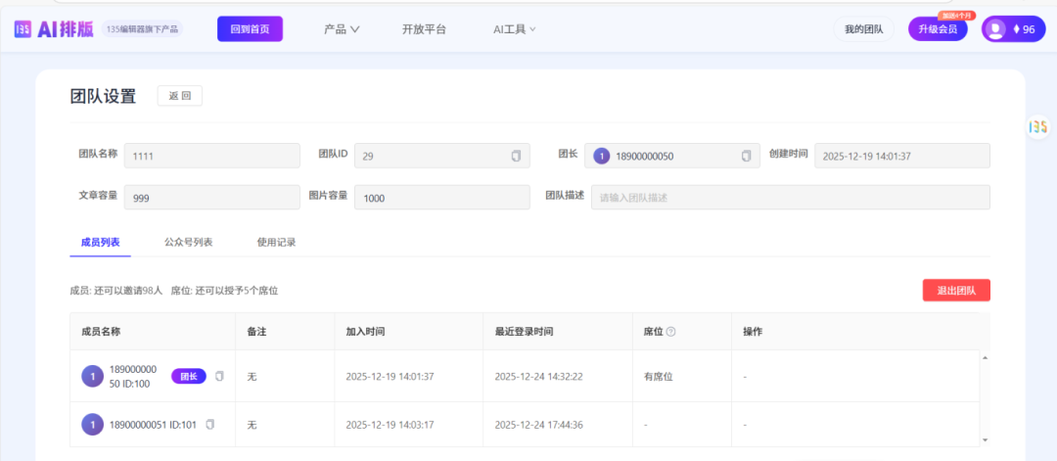Click the seat column help icon

670,332
